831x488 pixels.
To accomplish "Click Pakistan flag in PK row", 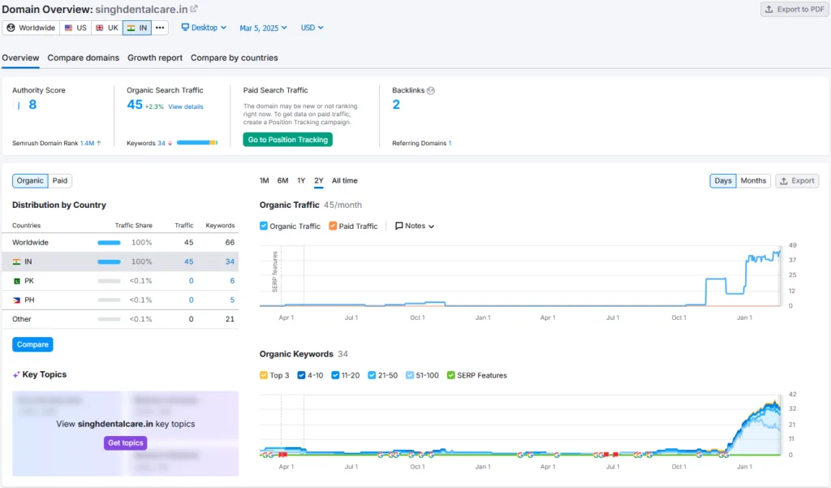I will point(17,281).
